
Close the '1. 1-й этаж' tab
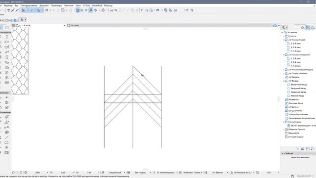(x=64, y=25)
